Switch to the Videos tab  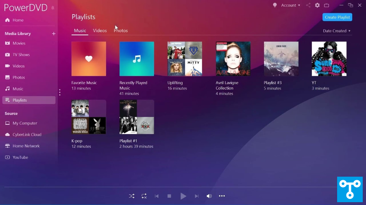(x=100, y=30)
